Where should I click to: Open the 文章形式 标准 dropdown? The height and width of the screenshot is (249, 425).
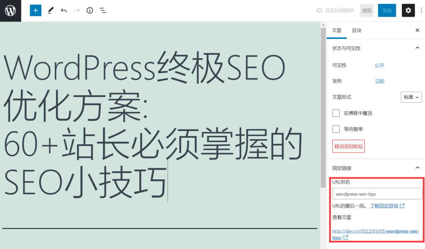pyautogui.click(x=411, y=97)
